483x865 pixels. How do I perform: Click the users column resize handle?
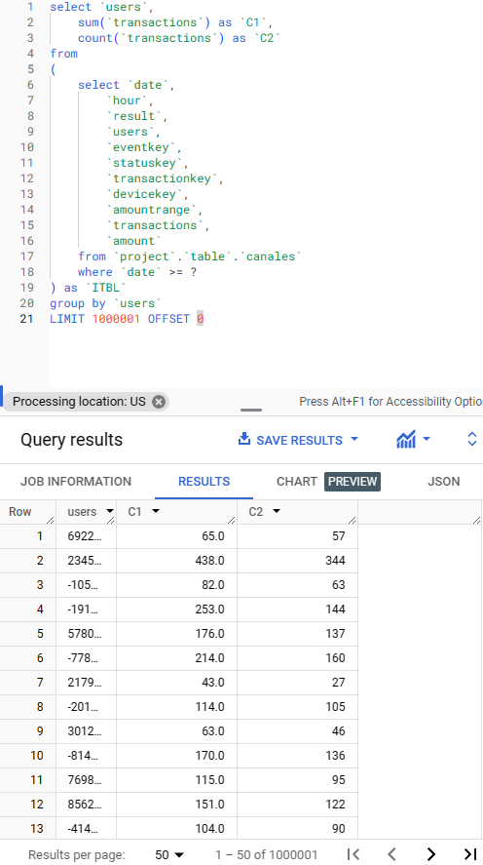(111, 520)
